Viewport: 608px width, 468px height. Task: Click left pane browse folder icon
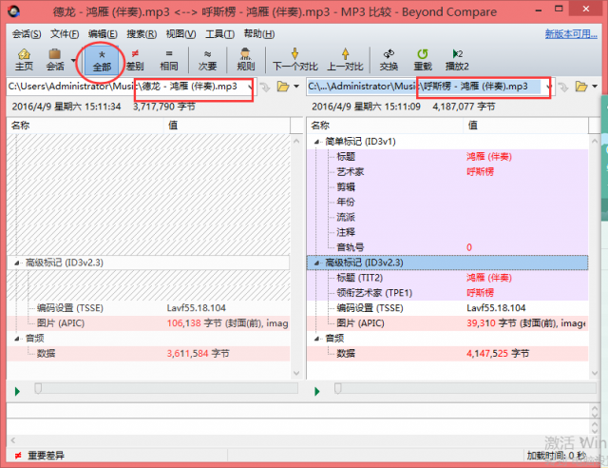[283, 87]
